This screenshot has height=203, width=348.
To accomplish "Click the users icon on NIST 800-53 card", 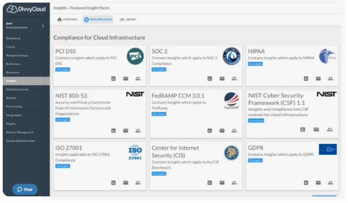I will tap(138, 130).
